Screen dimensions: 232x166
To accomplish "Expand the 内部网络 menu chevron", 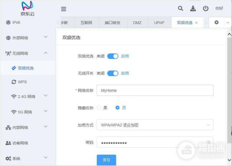I will tap(46, 127).
